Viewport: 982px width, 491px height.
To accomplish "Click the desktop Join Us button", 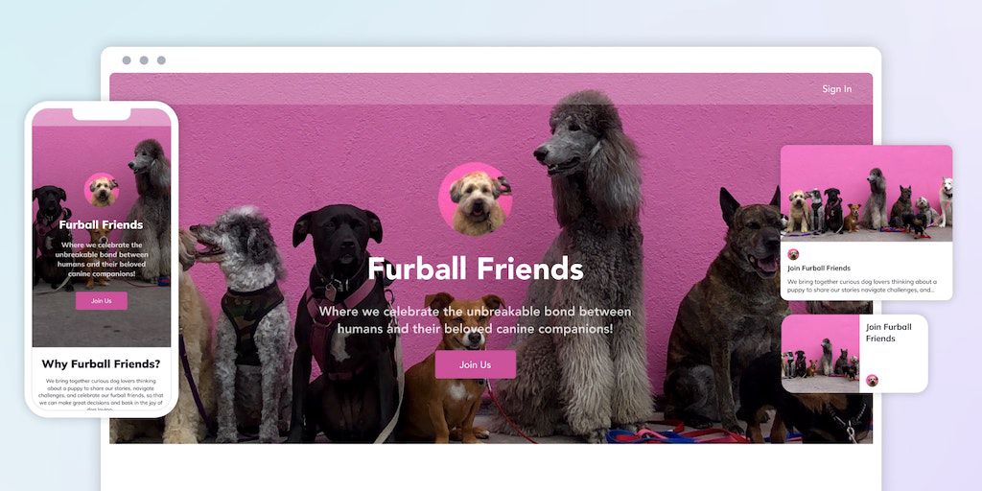I will (476, 364).
